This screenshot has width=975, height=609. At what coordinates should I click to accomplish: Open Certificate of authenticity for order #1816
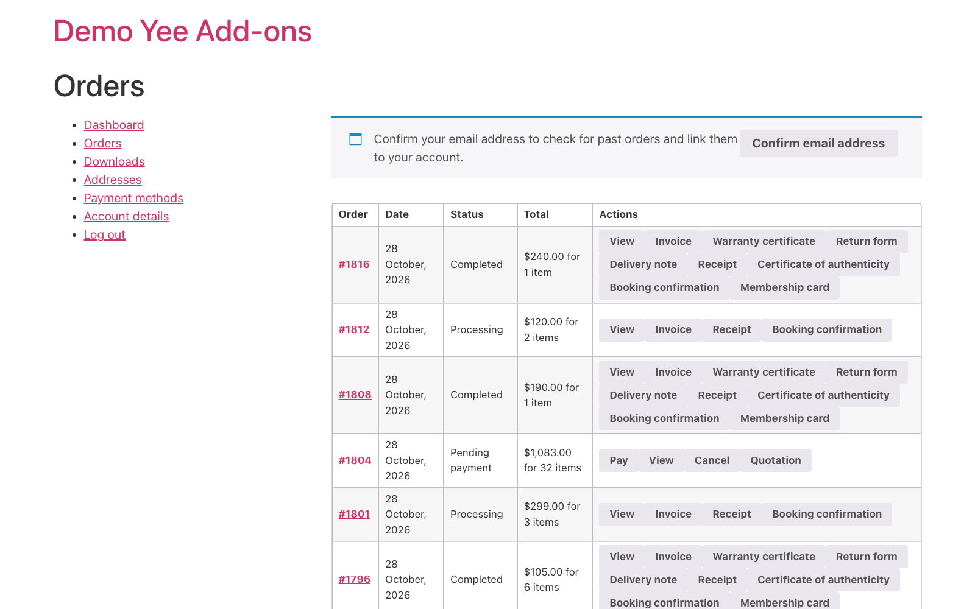(823, 264)
